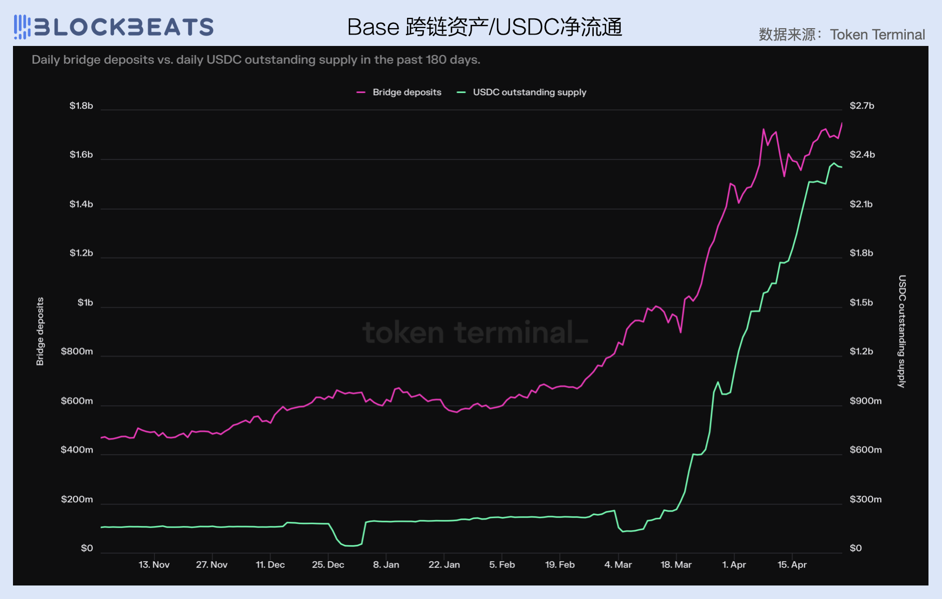Toggle the Bridge deposits legend label

click(407, 92)
